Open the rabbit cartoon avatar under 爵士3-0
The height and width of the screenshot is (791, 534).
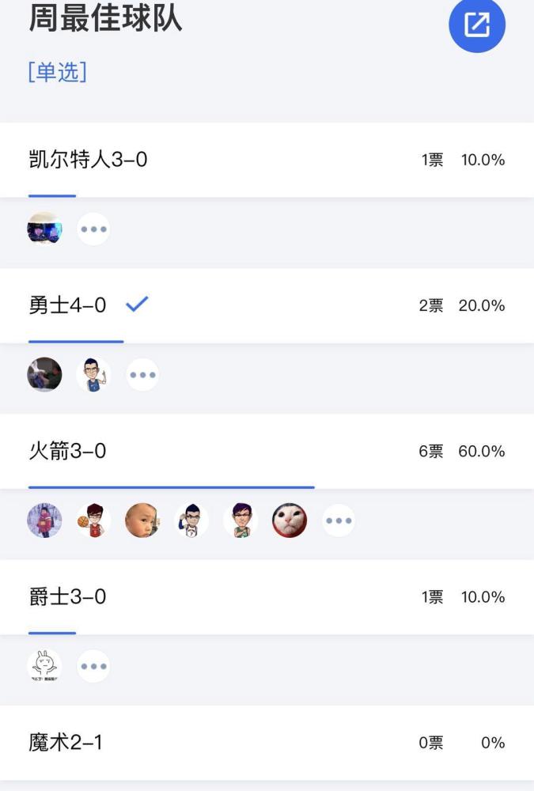(44, 666)
